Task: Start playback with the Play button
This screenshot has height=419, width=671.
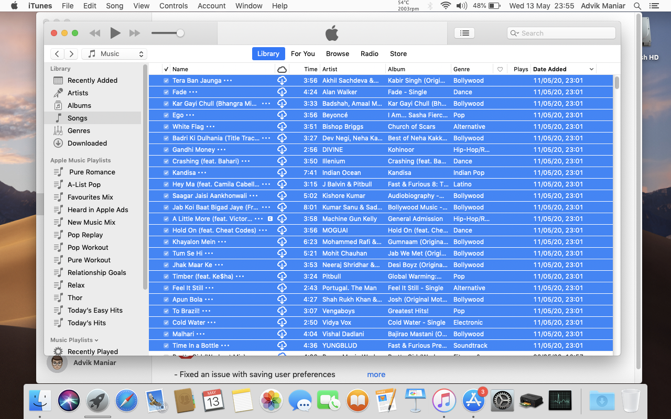Action: [x=115, y=33]
